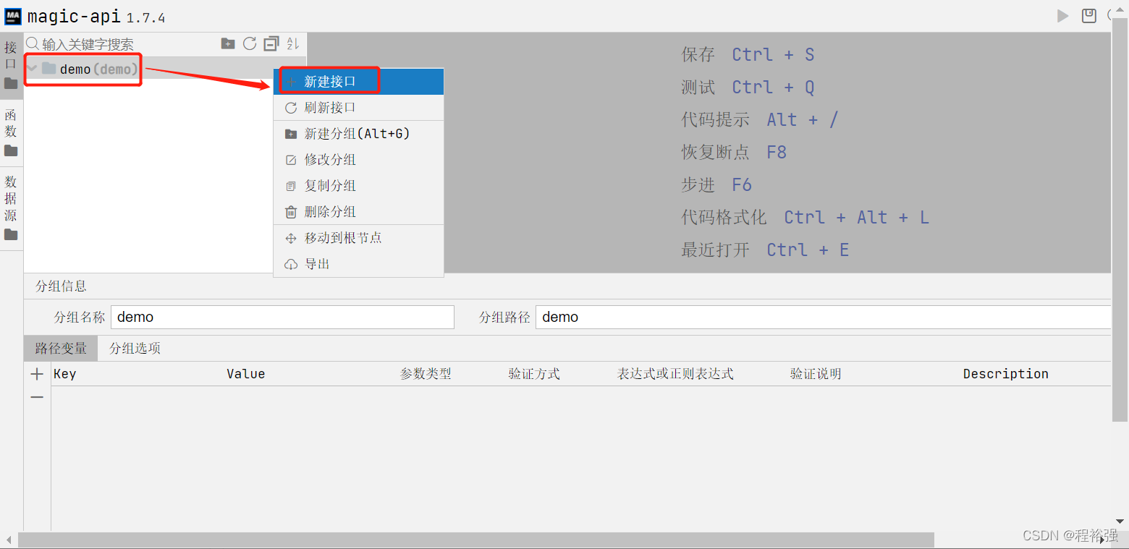Refresh the interface list icon
The height and width of the screenshot is (549, 1129).
[250, 44]
